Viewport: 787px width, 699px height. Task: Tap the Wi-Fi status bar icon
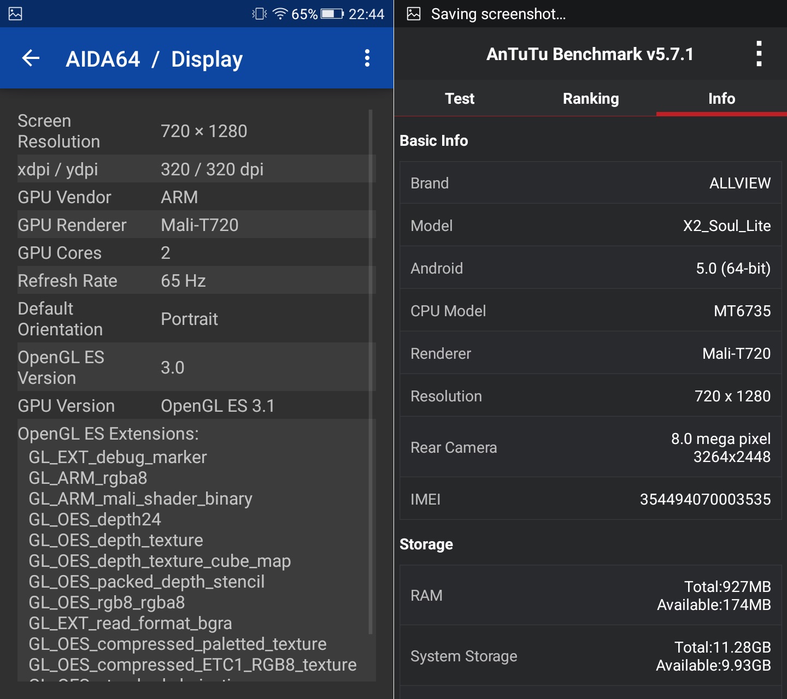pyautogui.click(x=280, y=14)
